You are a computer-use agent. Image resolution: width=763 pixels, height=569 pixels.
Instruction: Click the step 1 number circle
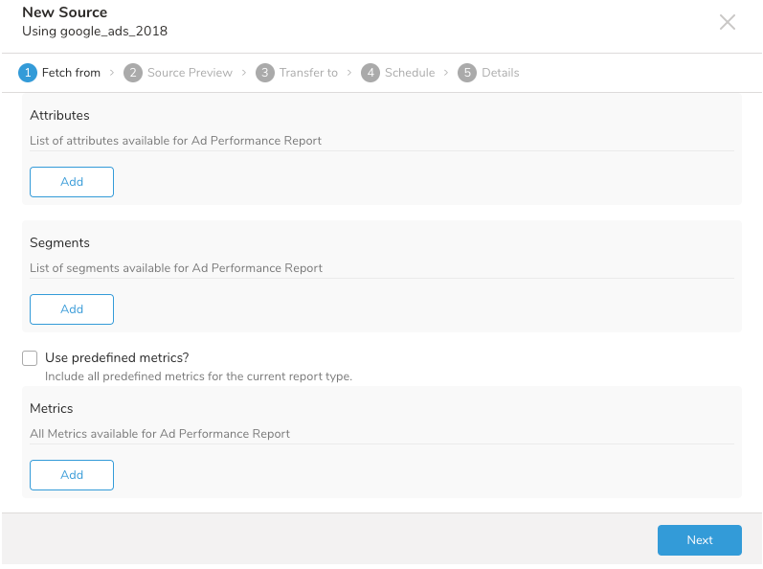(x=28, y=73)
